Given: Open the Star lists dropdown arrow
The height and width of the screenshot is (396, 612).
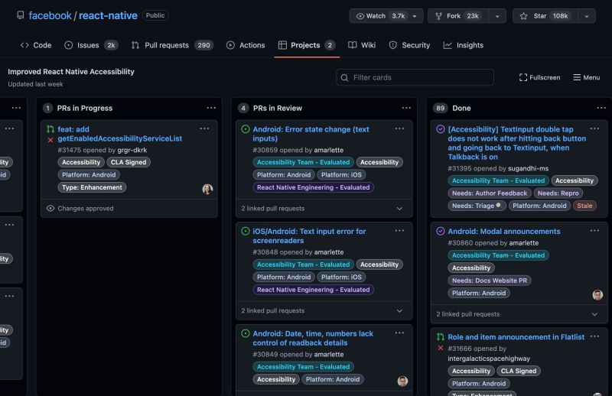Looking at the screenshot, I should tap(587, 16).
